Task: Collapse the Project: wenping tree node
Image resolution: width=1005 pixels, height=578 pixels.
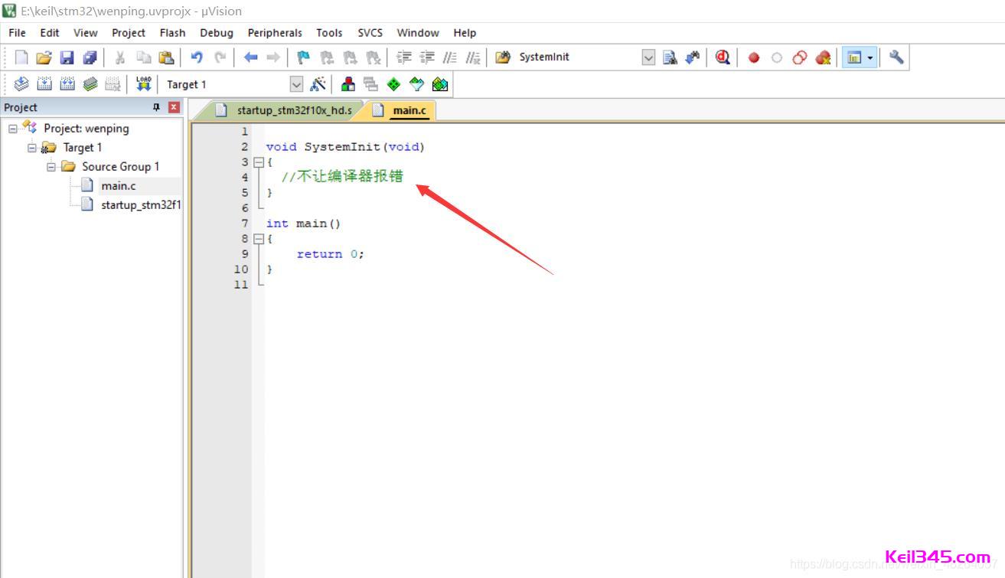Action: coord(13,129)
